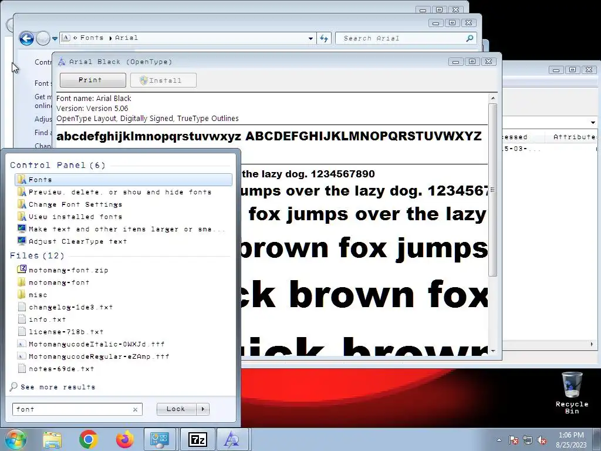Viewport: 601px width, 451px height.
Task: Click the forward navigation arrow
Action: [x=43, y=38]
